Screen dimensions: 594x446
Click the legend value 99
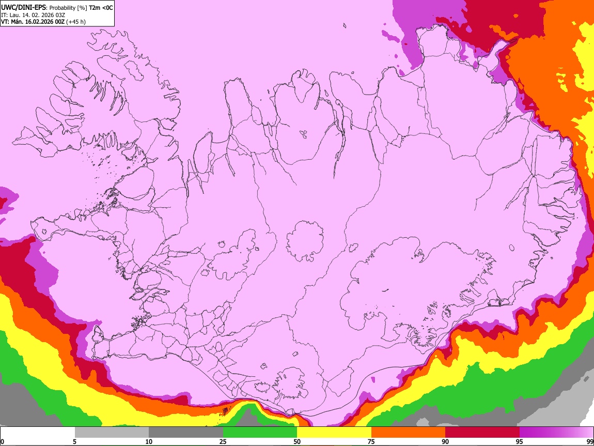[x=590, y=441]
